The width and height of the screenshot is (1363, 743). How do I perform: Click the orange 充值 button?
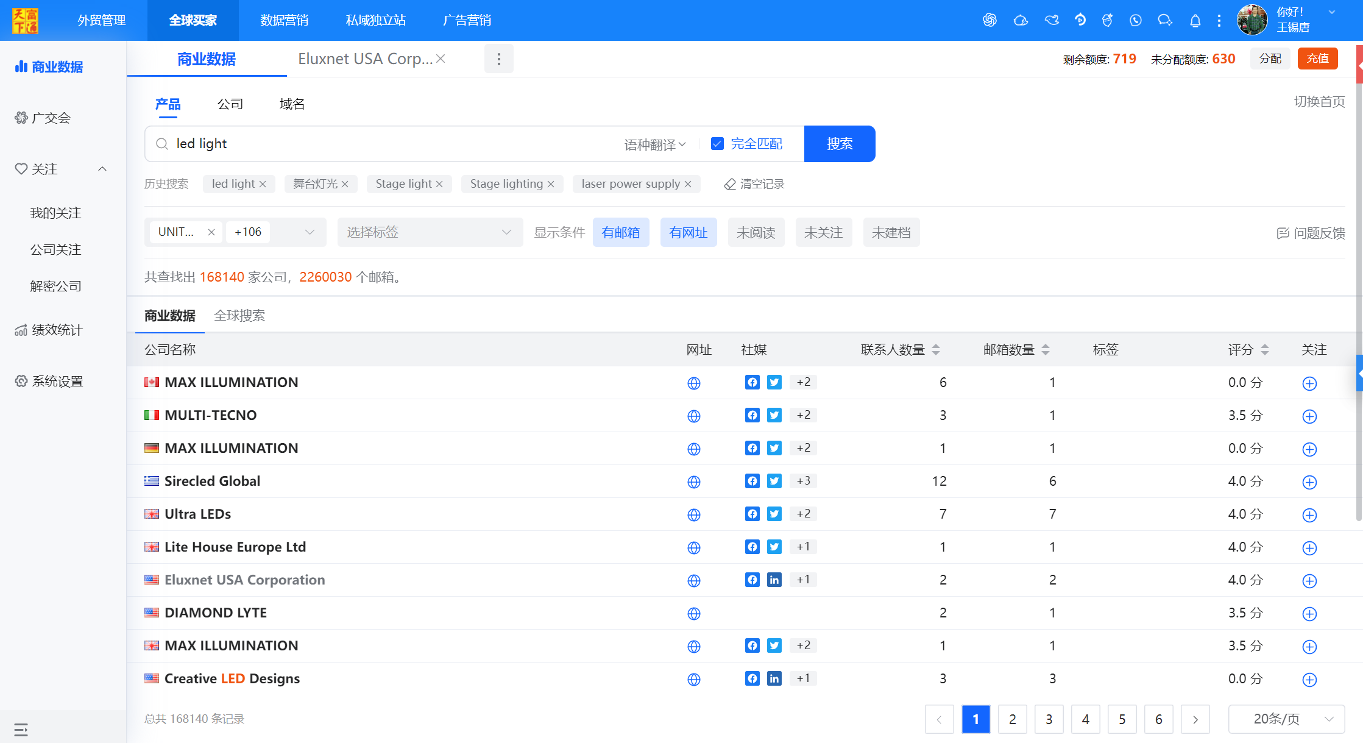coord(1318,59)
